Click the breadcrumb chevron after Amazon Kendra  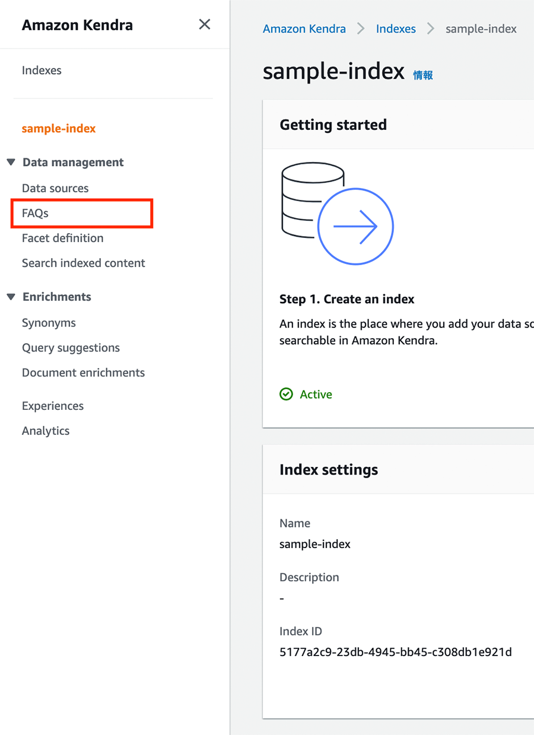pos(361,28)
